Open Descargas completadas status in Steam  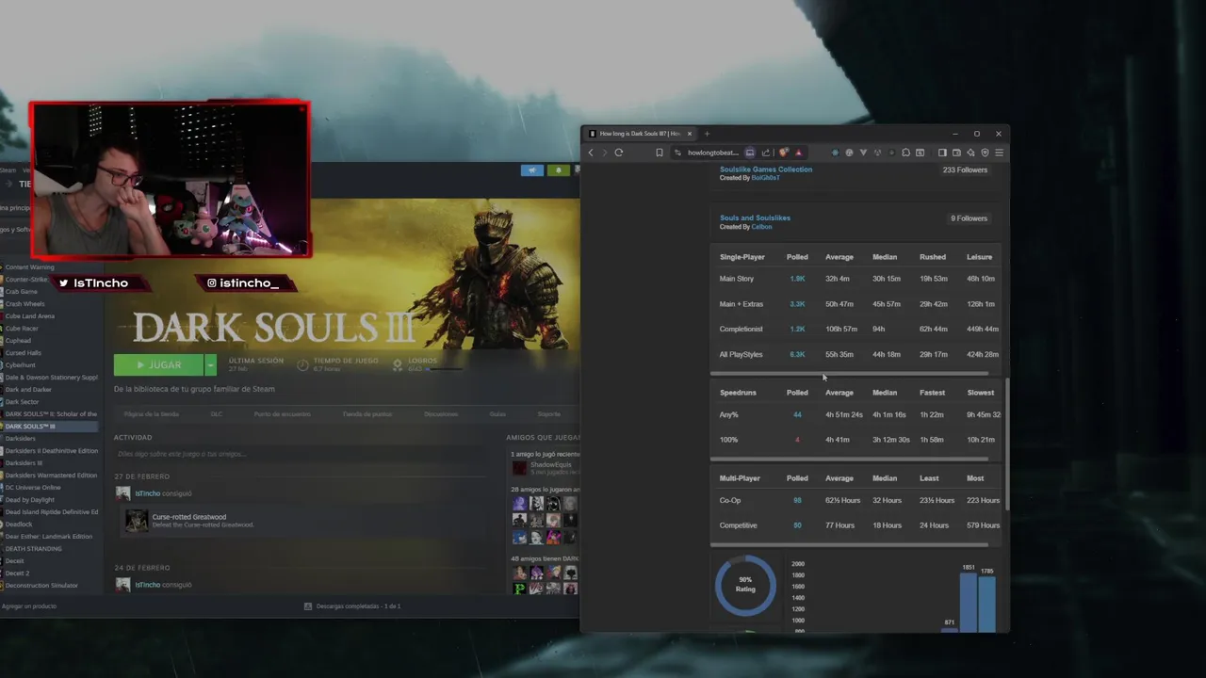click(x=353, y=606)
